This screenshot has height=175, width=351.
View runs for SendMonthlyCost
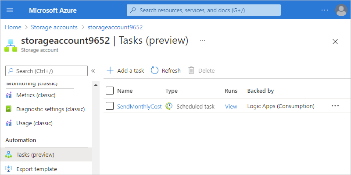click(x=231, y=107)
